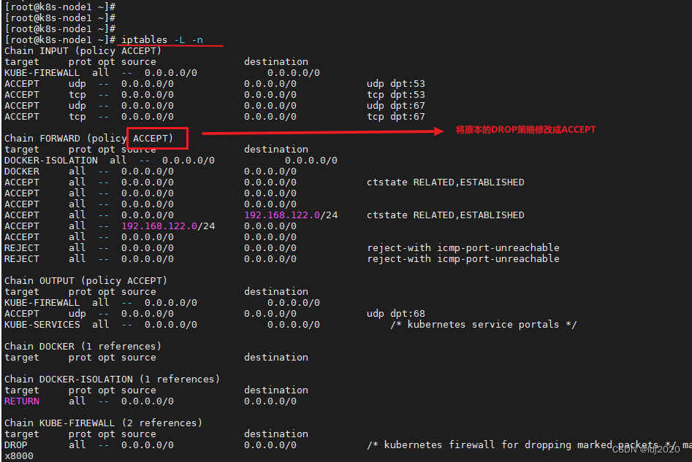
Task: Click the Chain DOCKER-ISOLATION (1 references) header
Action: pos(112,379)
